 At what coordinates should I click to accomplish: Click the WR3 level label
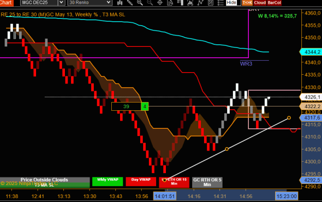[246, 64]
